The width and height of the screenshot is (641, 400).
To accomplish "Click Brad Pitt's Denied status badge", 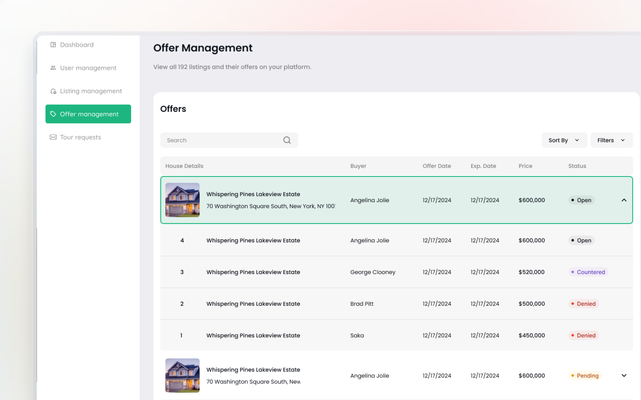I will pos(583,303).
